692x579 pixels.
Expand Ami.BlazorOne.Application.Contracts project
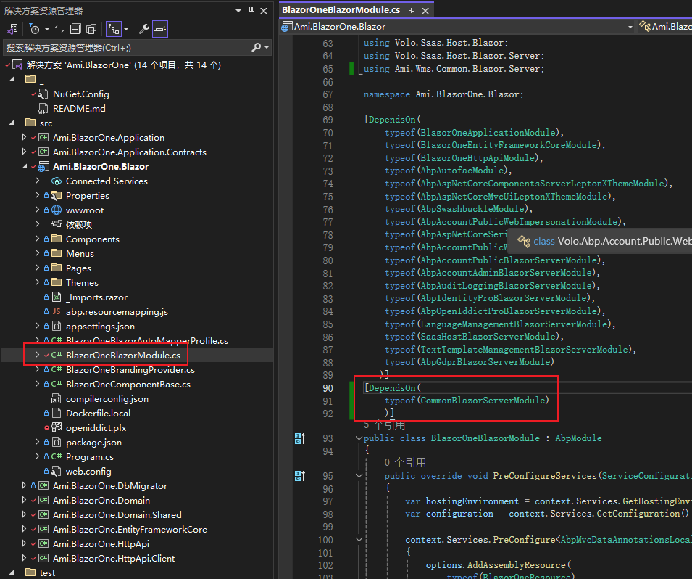tap(24, 152)
